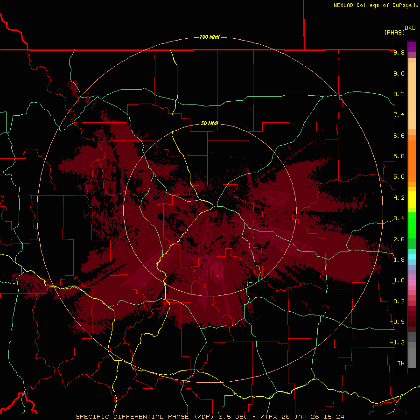Pick the purple segment at color bar top

[412, 47]
